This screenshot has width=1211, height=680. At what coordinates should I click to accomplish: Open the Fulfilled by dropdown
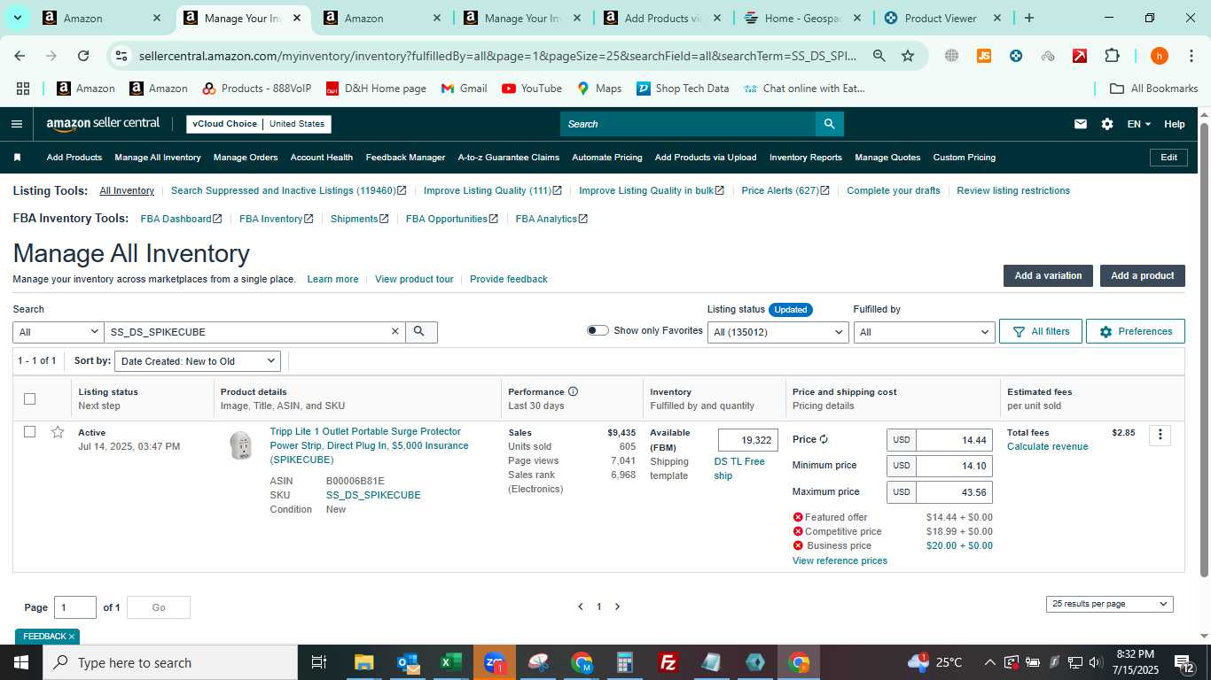tap(924, 332)
